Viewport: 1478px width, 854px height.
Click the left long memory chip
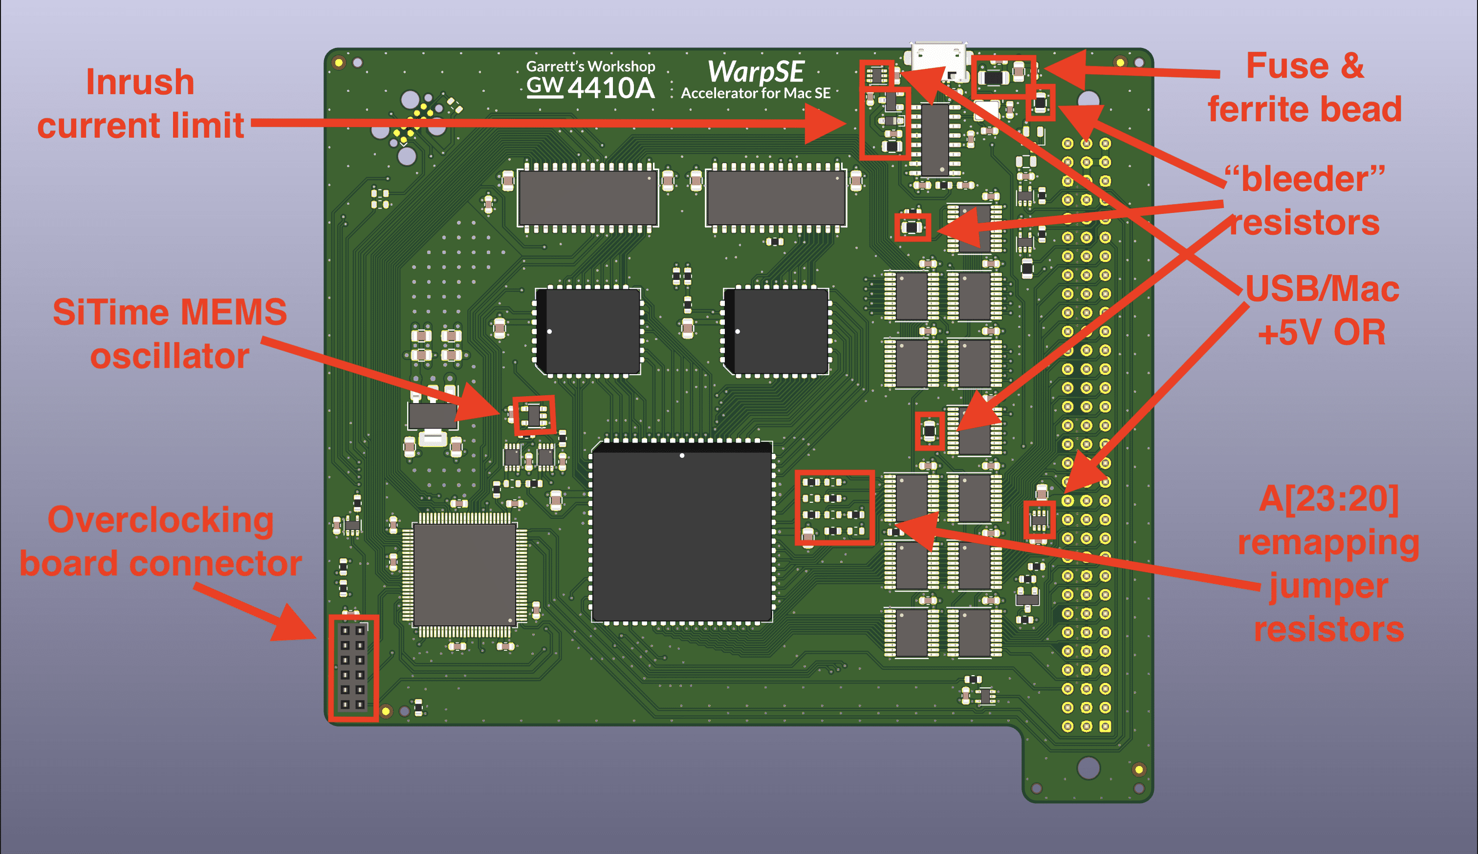click(x=587, y=197)
